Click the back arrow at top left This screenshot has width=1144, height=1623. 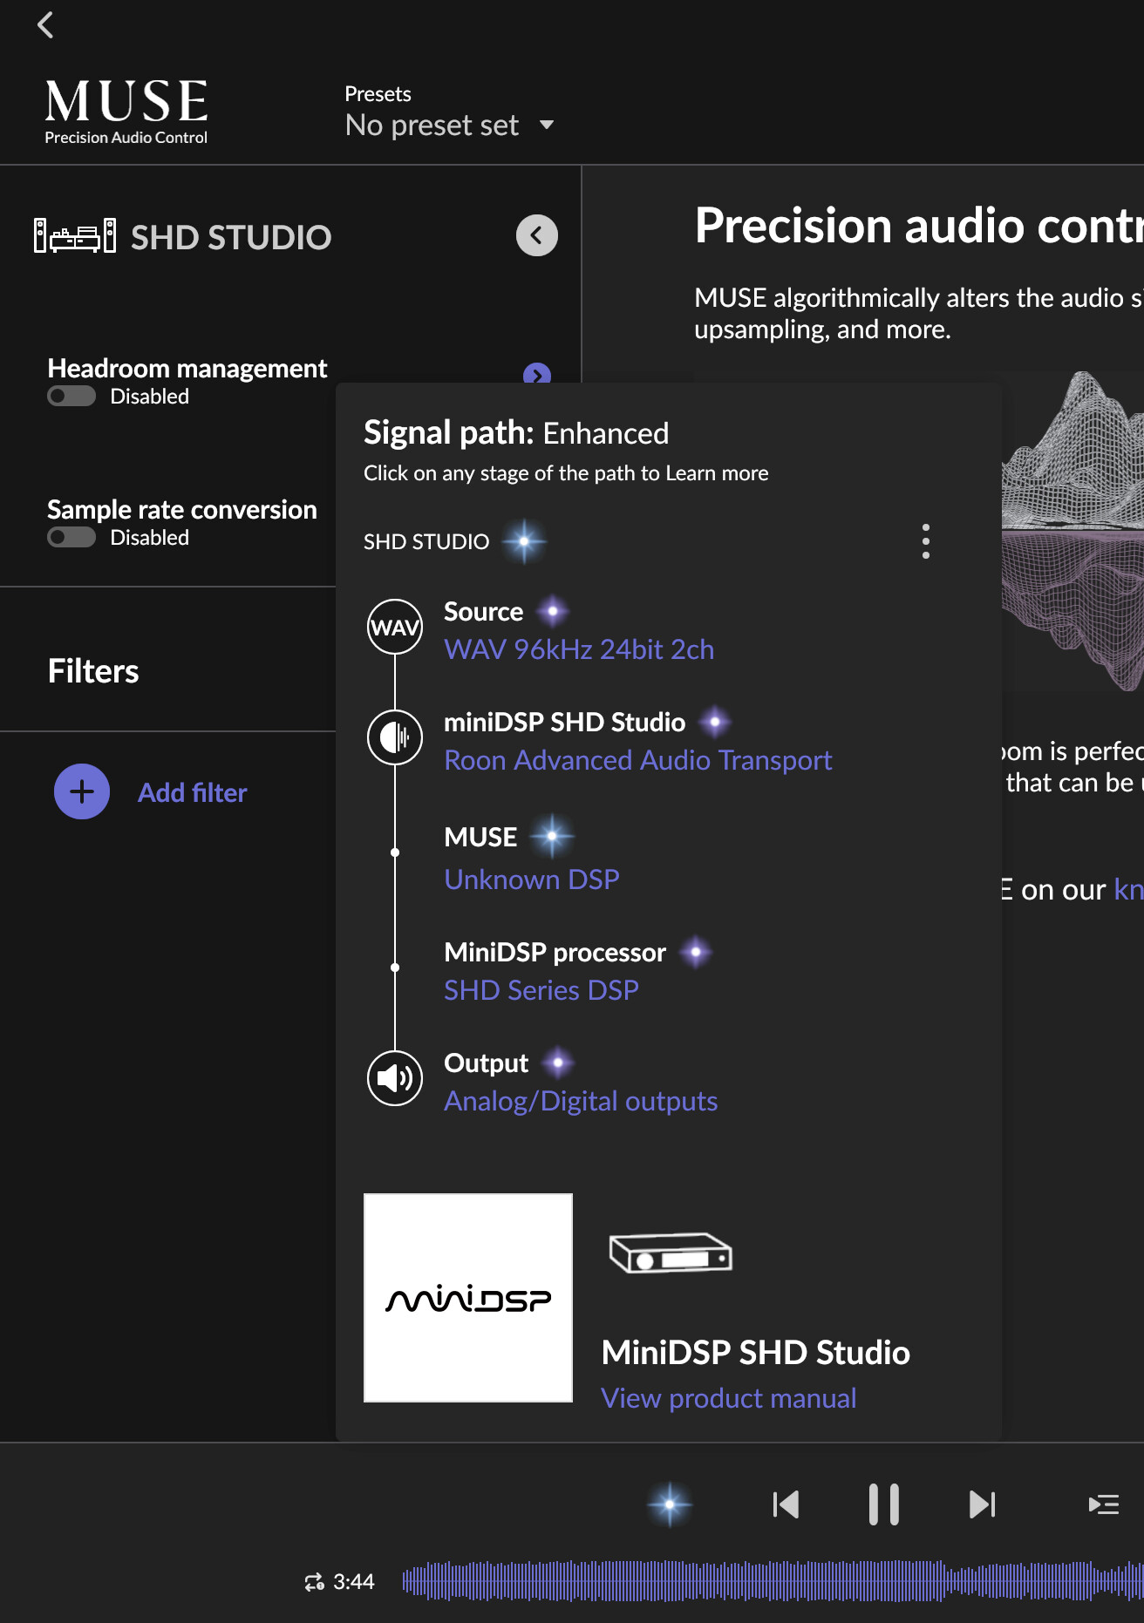point(46,25)
